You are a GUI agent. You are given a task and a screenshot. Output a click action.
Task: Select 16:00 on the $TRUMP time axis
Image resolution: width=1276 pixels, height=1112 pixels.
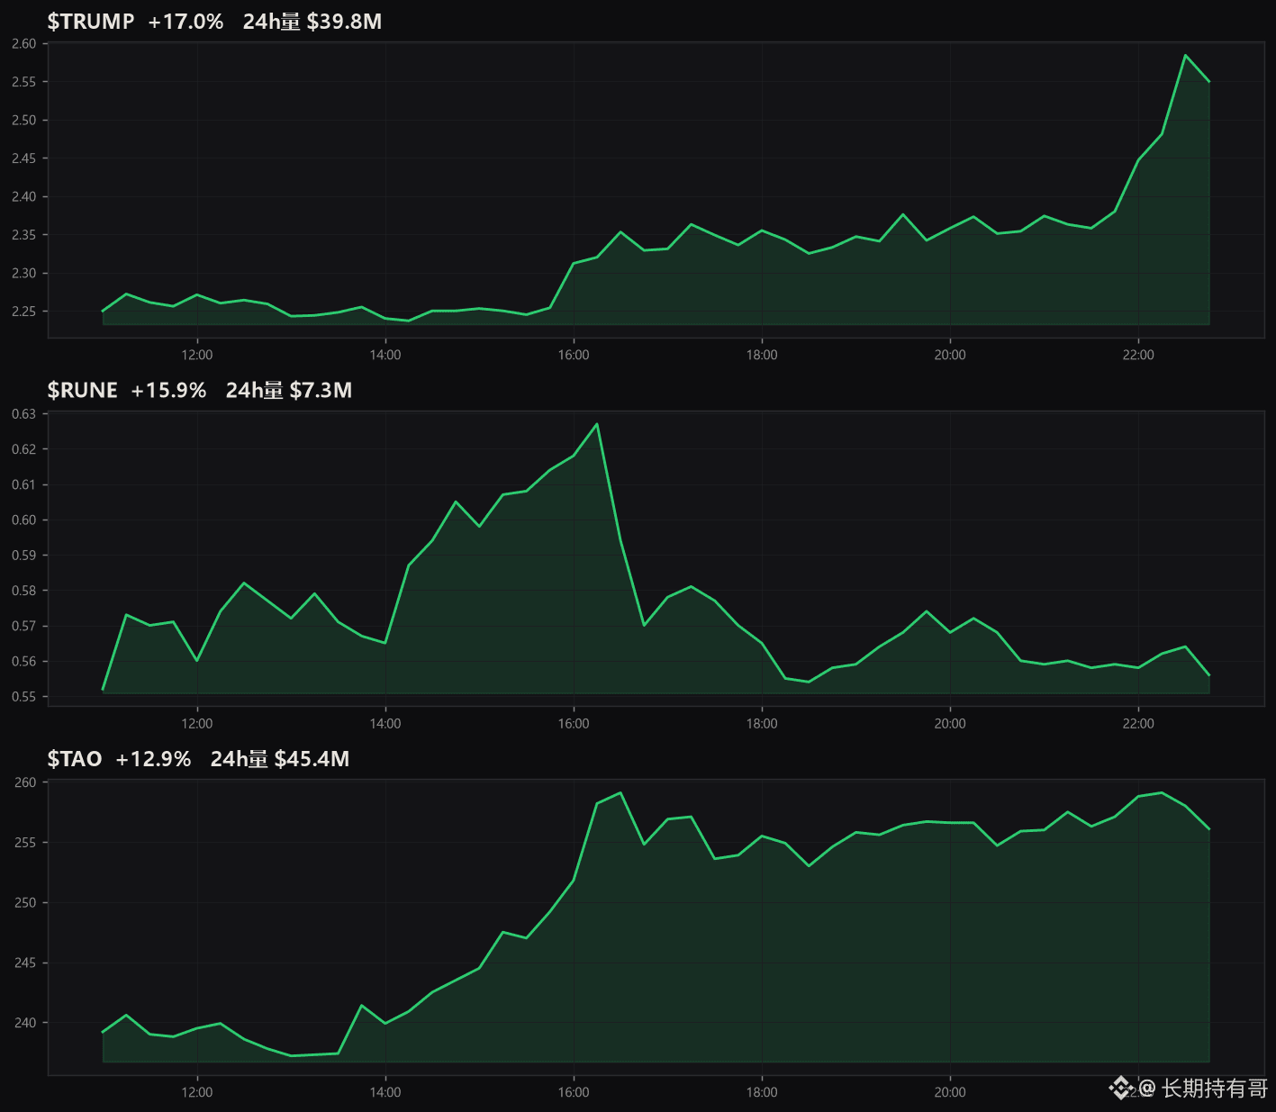pos(574,355)
